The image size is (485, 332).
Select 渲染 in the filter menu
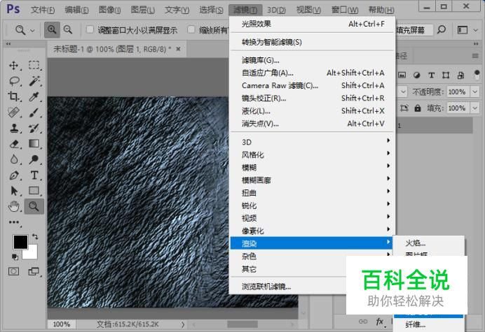(x=312, y=243)
